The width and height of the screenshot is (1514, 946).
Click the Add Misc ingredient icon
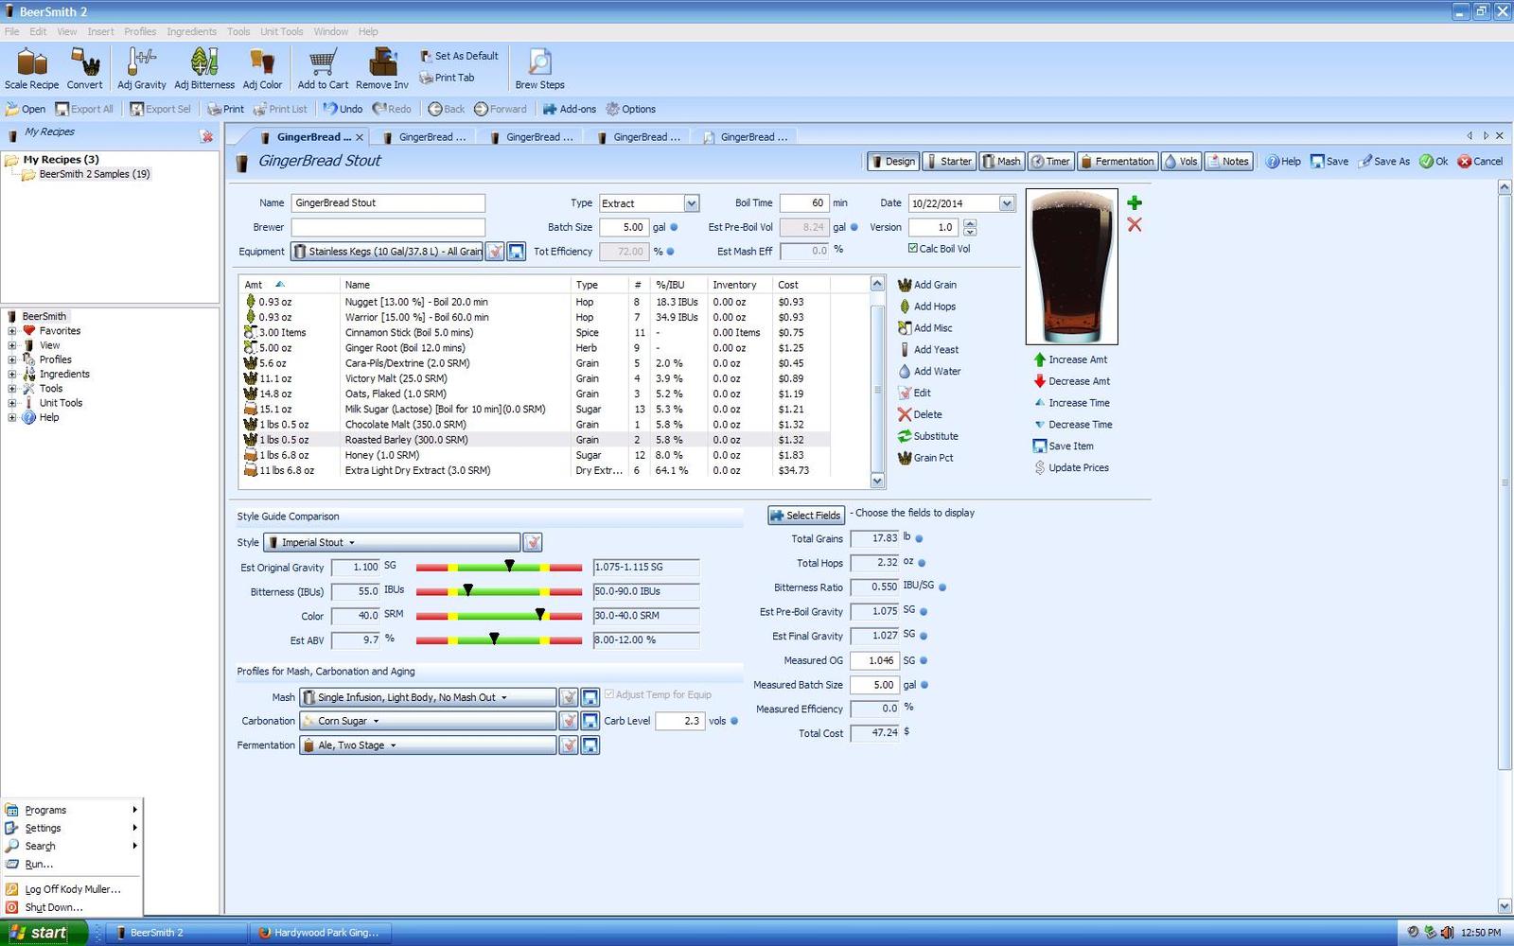[x=905, y=328]
